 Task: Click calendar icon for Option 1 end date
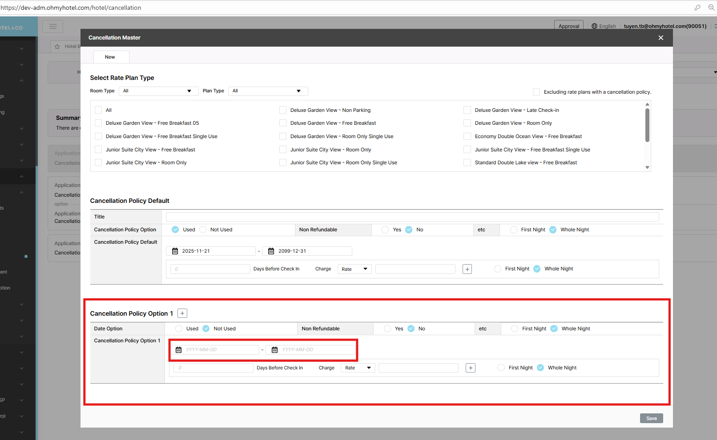(x=274, y=350)
